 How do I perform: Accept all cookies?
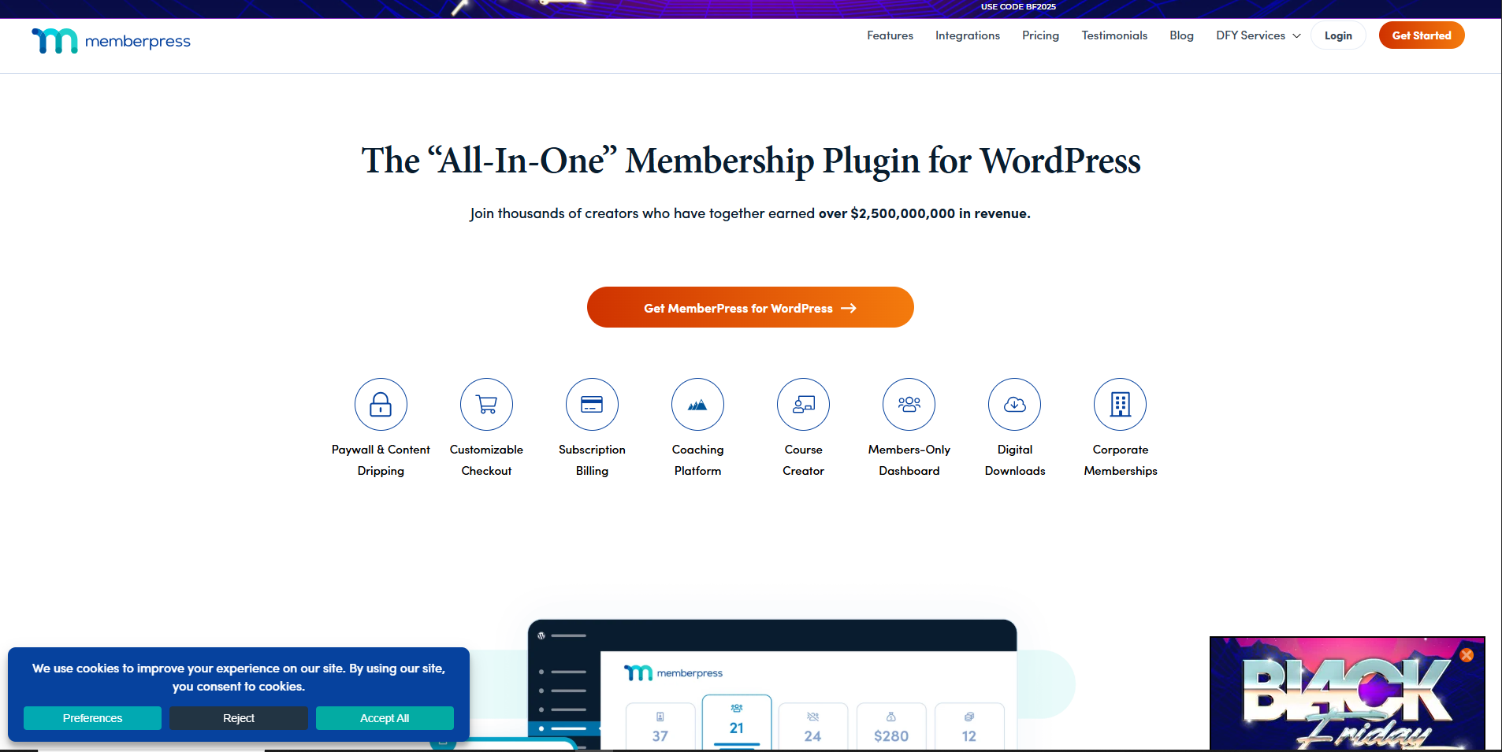[x=385, y=717]
